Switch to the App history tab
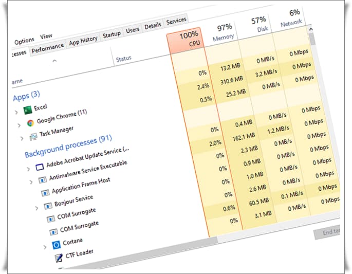Screen dimensions: 352x274 click(x=83, y=40)
